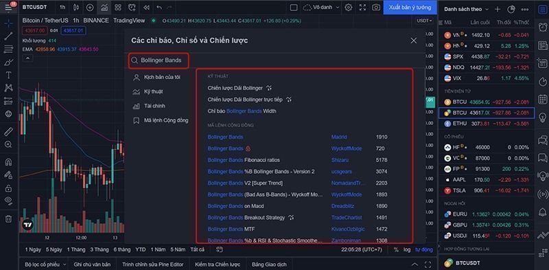The height and width of the screenshot is (270, 549).
Task: Open the Fibonacci/gann tools group
Action: (x=8, y=49)
